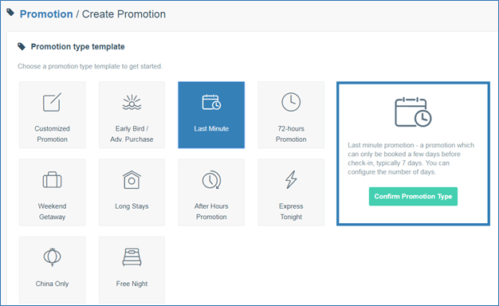Click the large calendar-clock icon in the preview panel
The height and width of the screenshot is (306, 499).
(413, 112)
